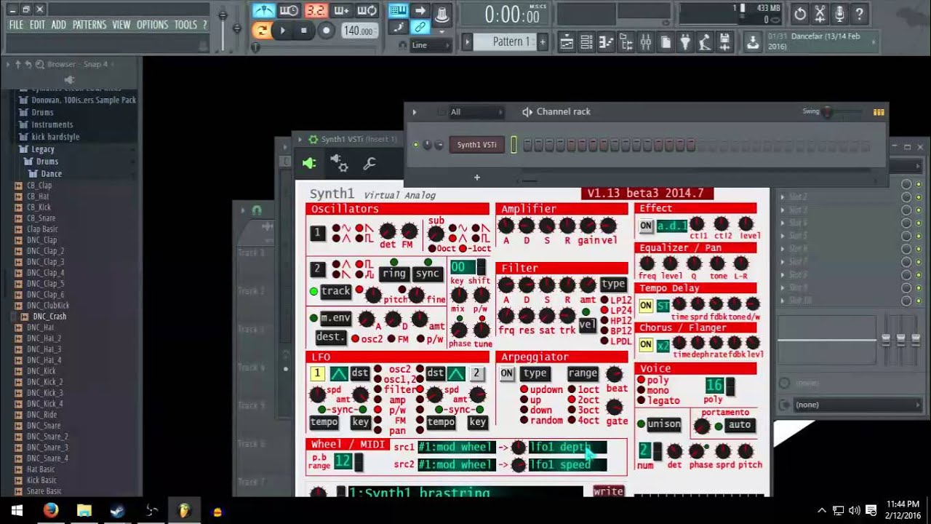
Task: Open src1 #1:mod wheel source dropdown
Action: 456,447
